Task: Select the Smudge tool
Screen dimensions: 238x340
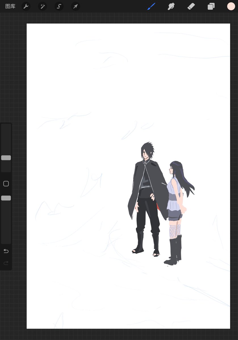Action: (x=171, y=6)
